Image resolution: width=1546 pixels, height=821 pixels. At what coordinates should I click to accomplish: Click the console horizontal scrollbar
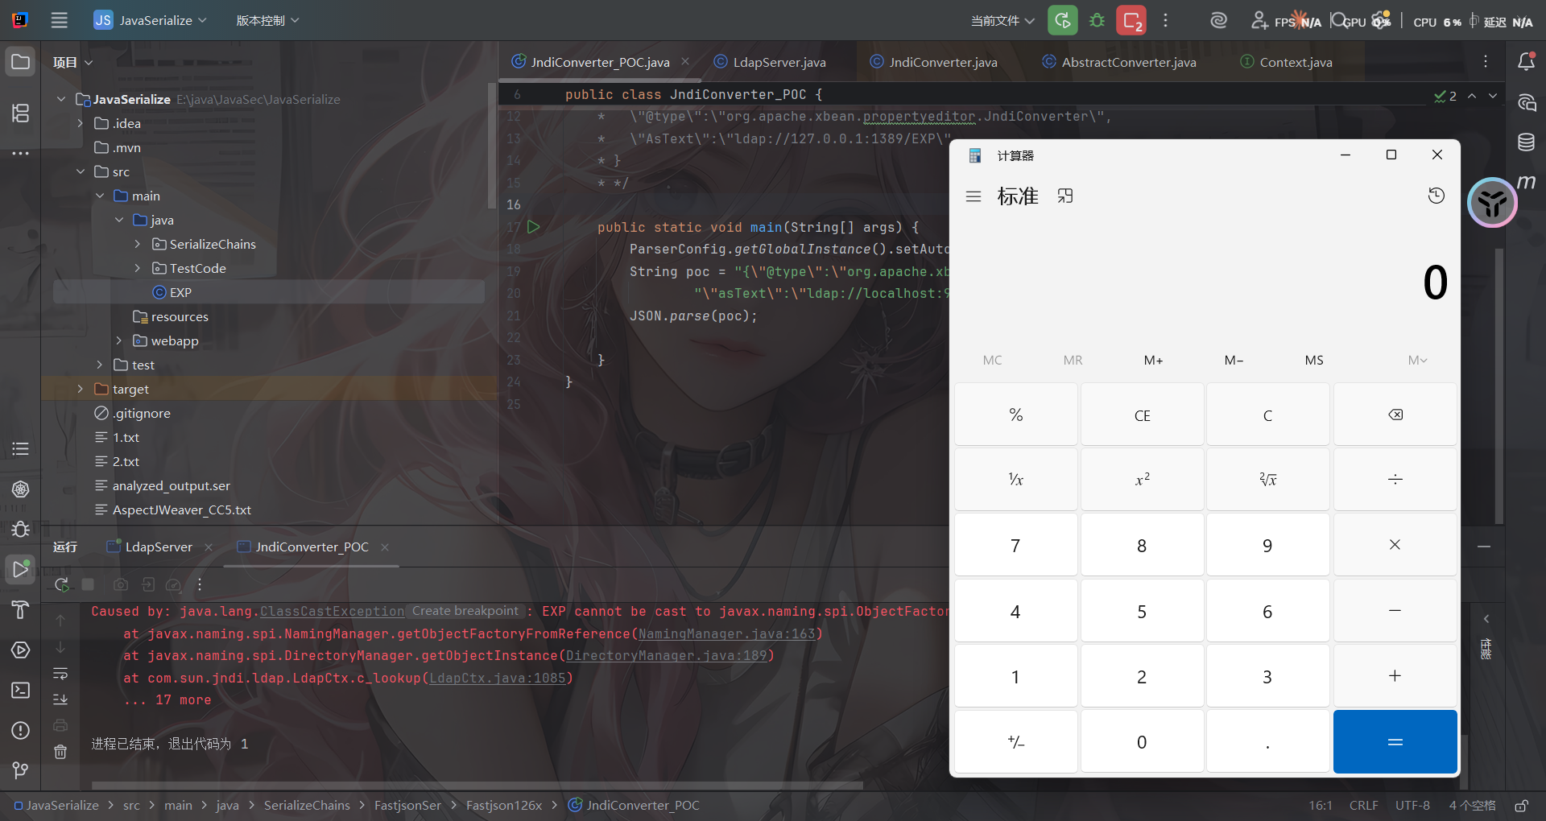click(477, 785)
